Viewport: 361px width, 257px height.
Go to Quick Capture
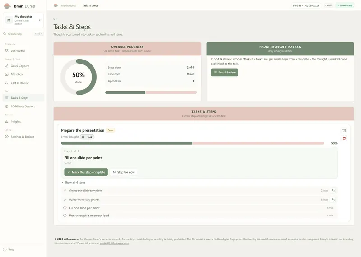(23, 66)
